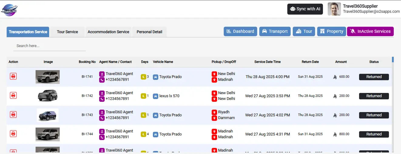Click agent person icon in BI-1741 row
Screen dimensions: 401x154
(x=102, y=74)
